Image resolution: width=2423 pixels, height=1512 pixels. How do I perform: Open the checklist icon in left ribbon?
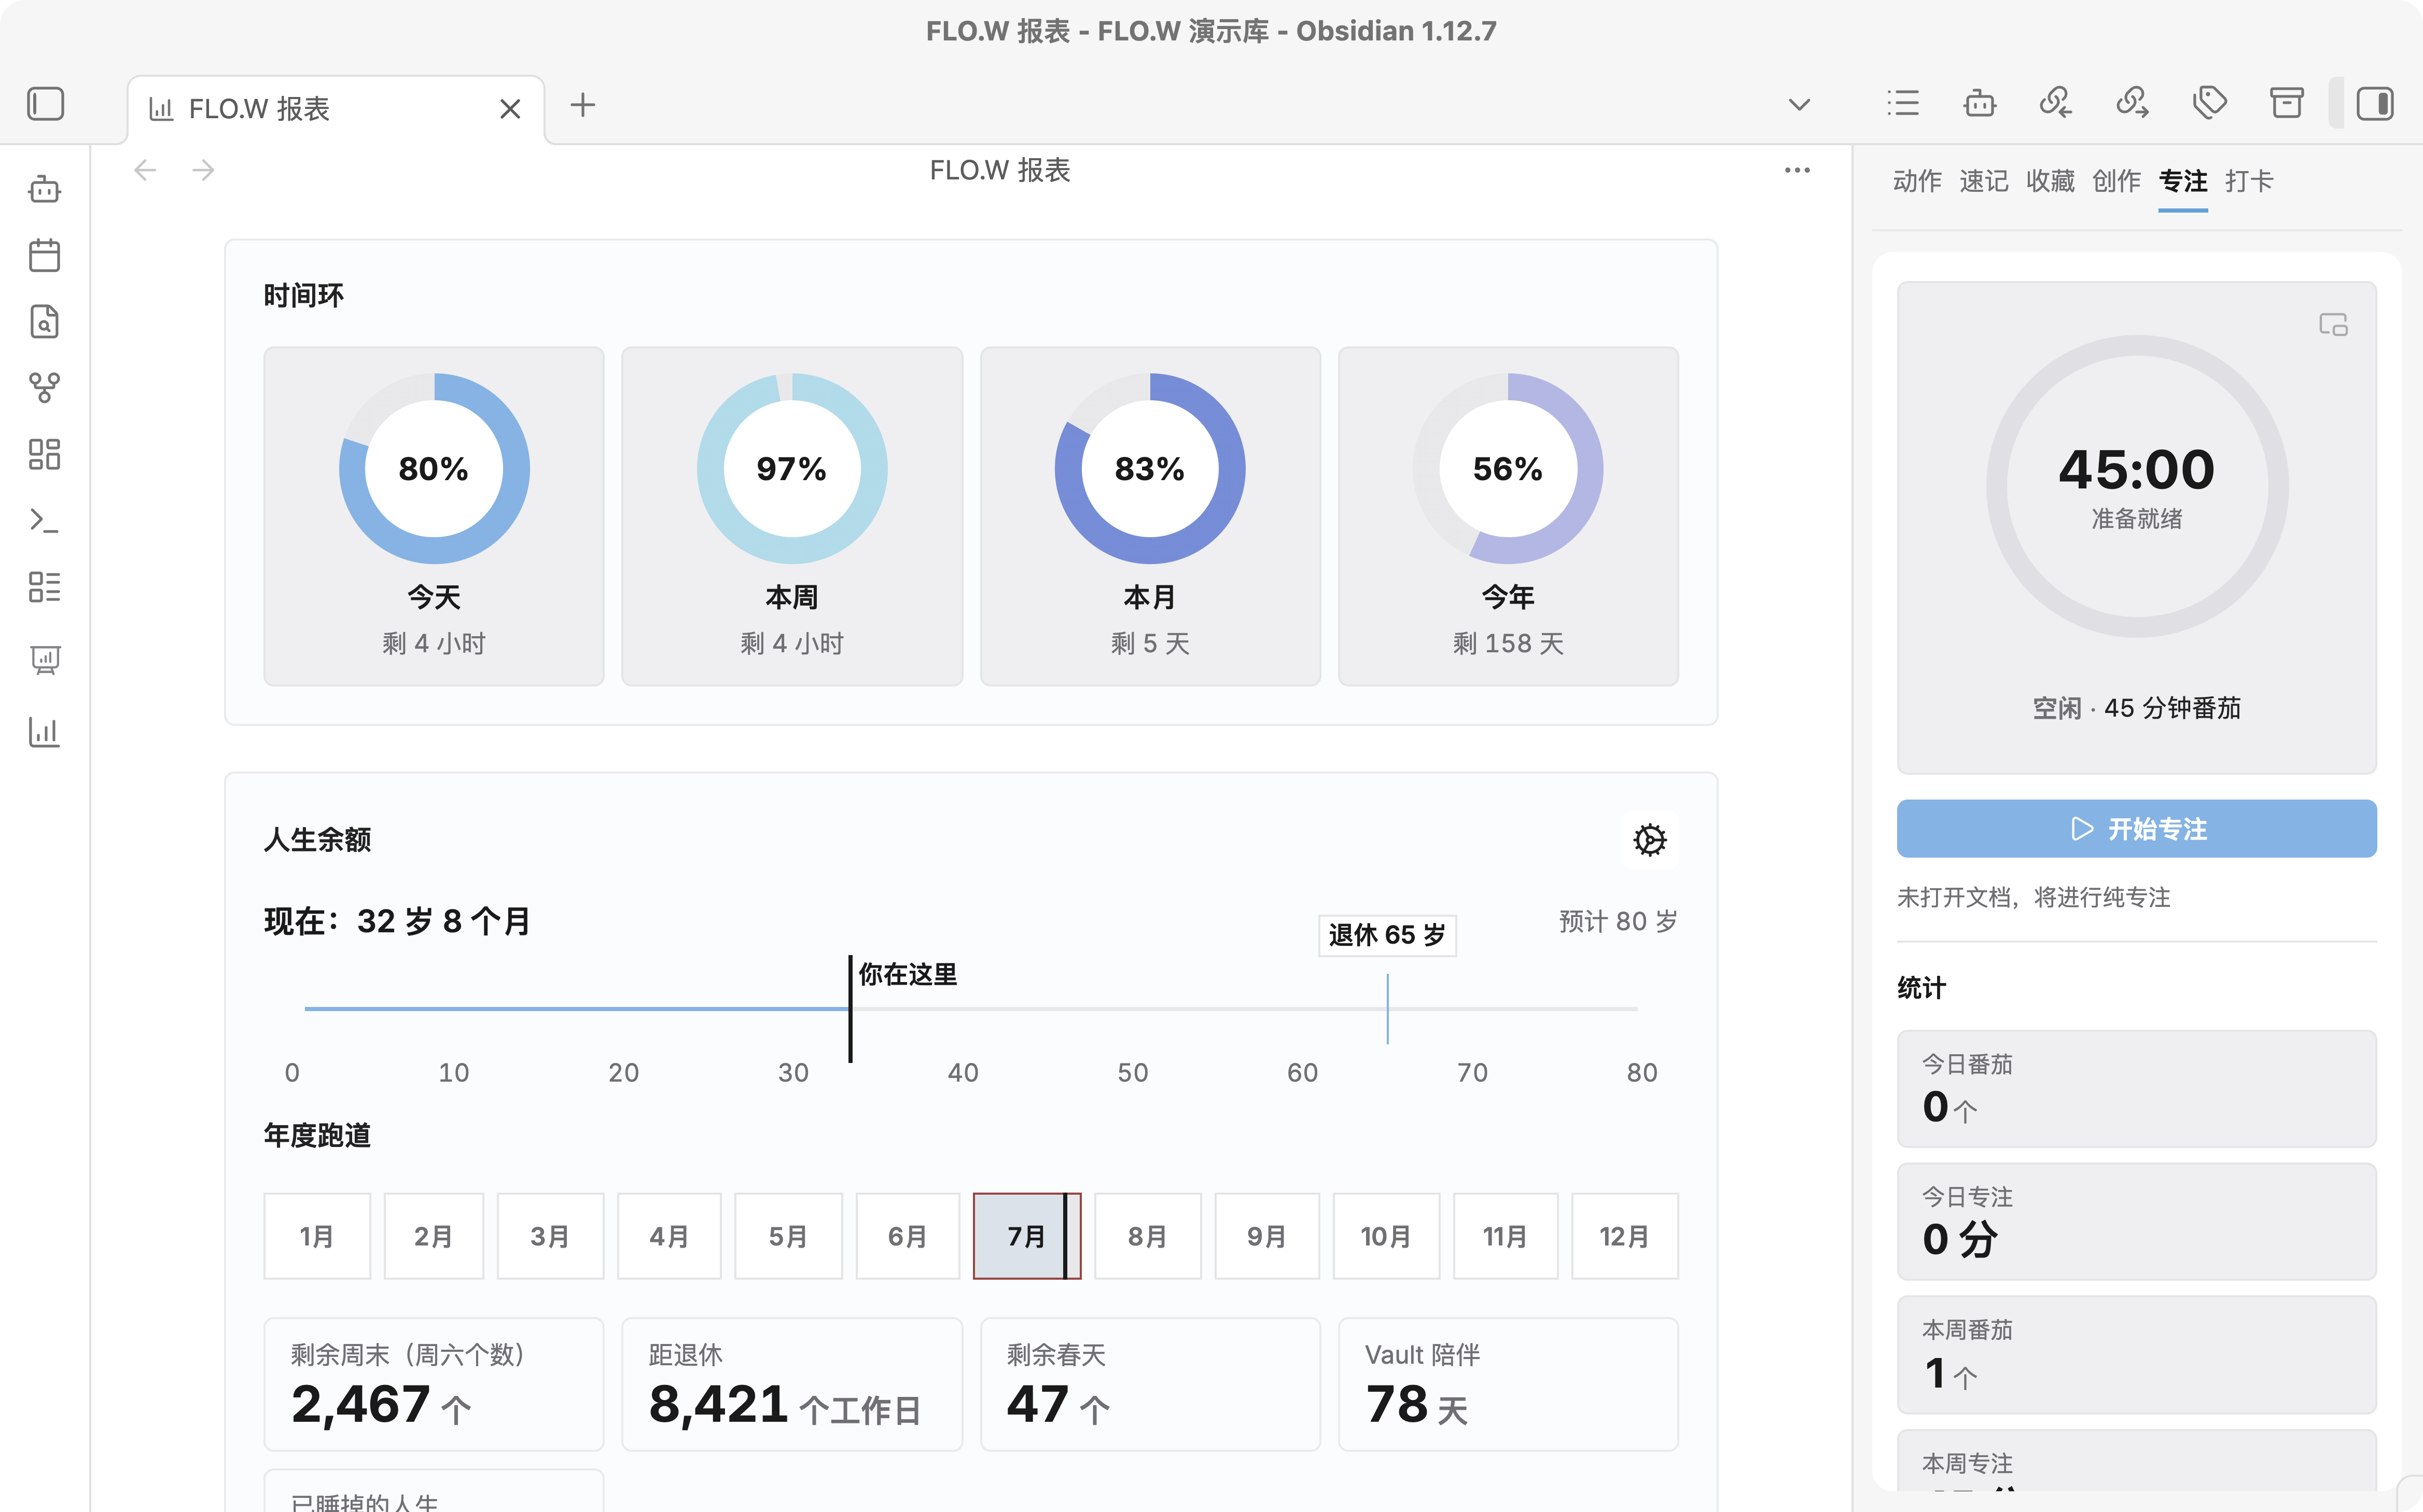(44, 587)
